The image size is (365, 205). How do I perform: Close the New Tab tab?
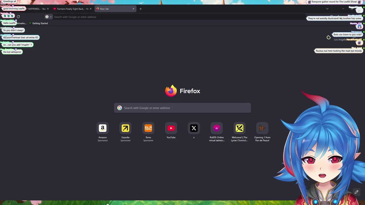pyautogui.click(x=133, y=9)
